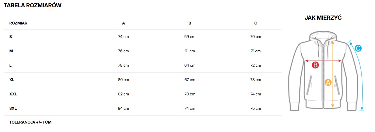Click the left zipper pocket on jacket
375x132 pixels.
[312, 82]
